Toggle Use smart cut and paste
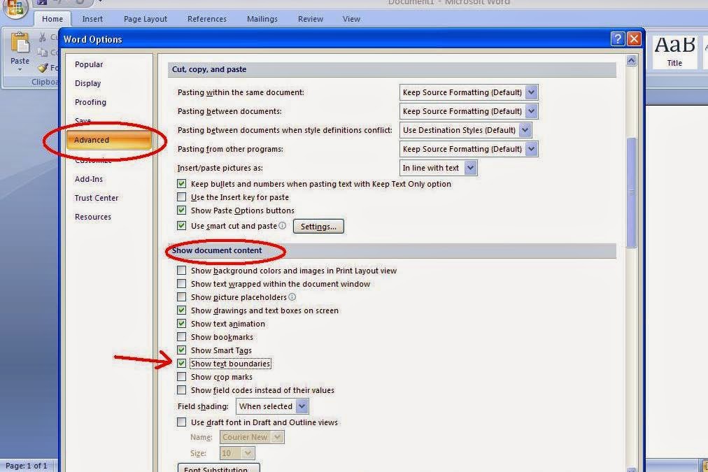Image resolution: width=708 pixels, height=472 pixels. tap(181, 226)
